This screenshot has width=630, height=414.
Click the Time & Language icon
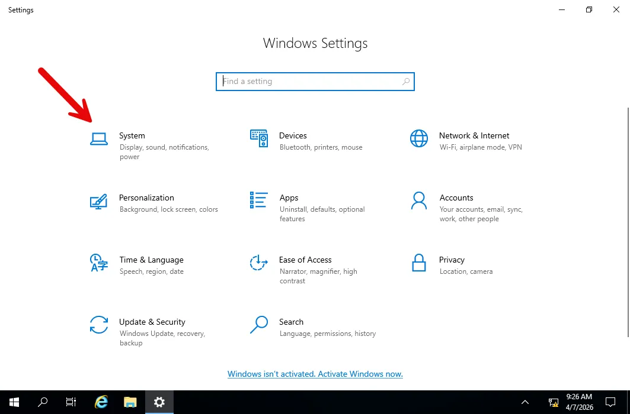(x=98, y=263)
